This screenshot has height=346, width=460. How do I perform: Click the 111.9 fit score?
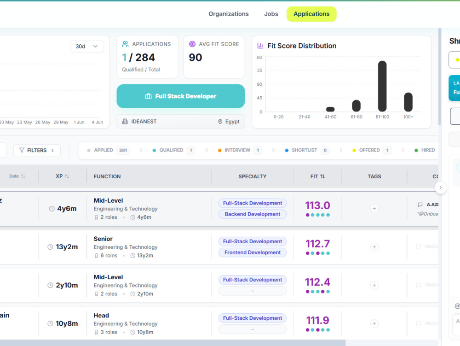tap(317, 321)
